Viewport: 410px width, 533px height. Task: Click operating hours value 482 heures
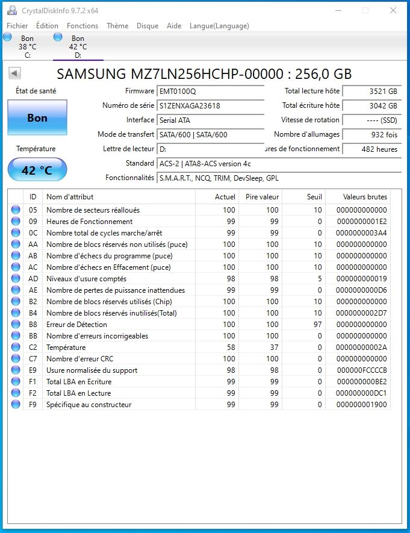tap(372, 149)
